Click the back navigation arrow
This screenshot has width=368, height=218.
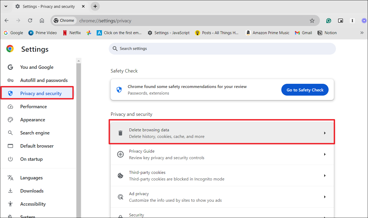(7, 20)
